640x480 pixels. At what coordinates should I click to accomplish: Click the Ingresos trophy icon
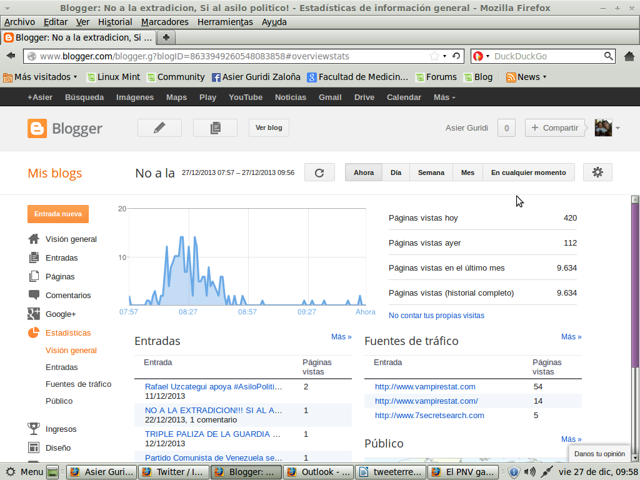[x=34, y=429]
